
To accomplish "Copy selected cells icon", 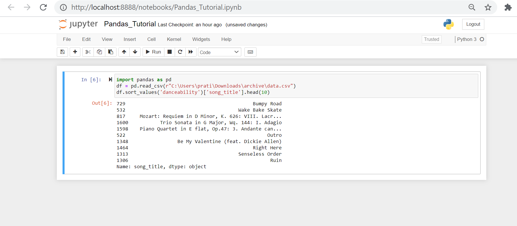I will point(99,52).
